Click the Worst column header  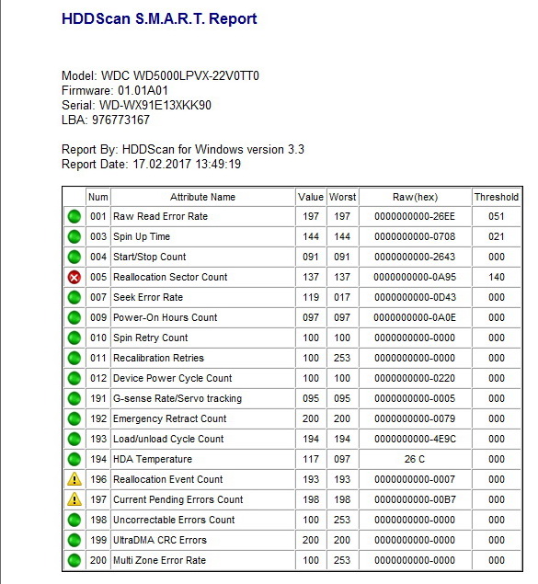click(342, 197)
